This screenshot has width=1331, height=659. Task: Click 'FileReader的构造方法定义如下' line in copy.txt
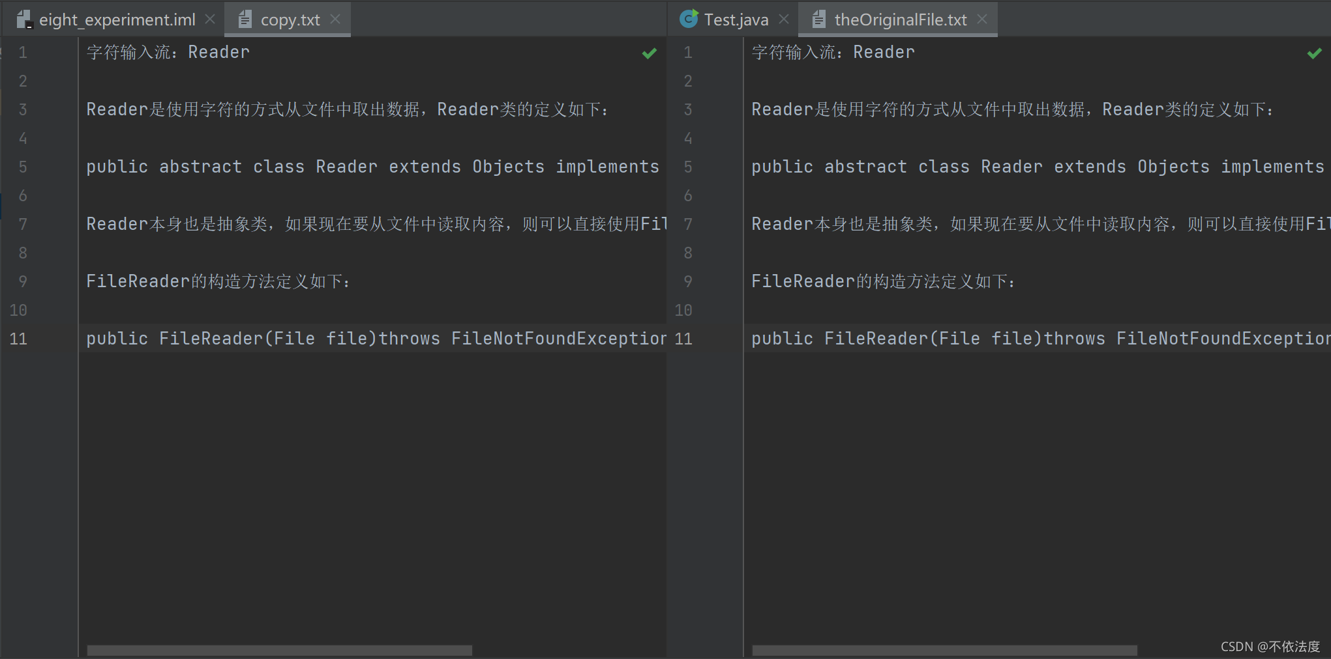coord(218,281)
